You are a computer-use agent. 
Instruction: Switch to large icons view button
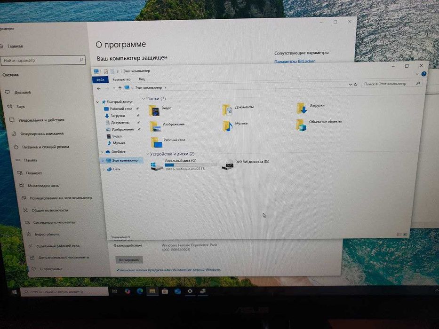tap(405, 235)
